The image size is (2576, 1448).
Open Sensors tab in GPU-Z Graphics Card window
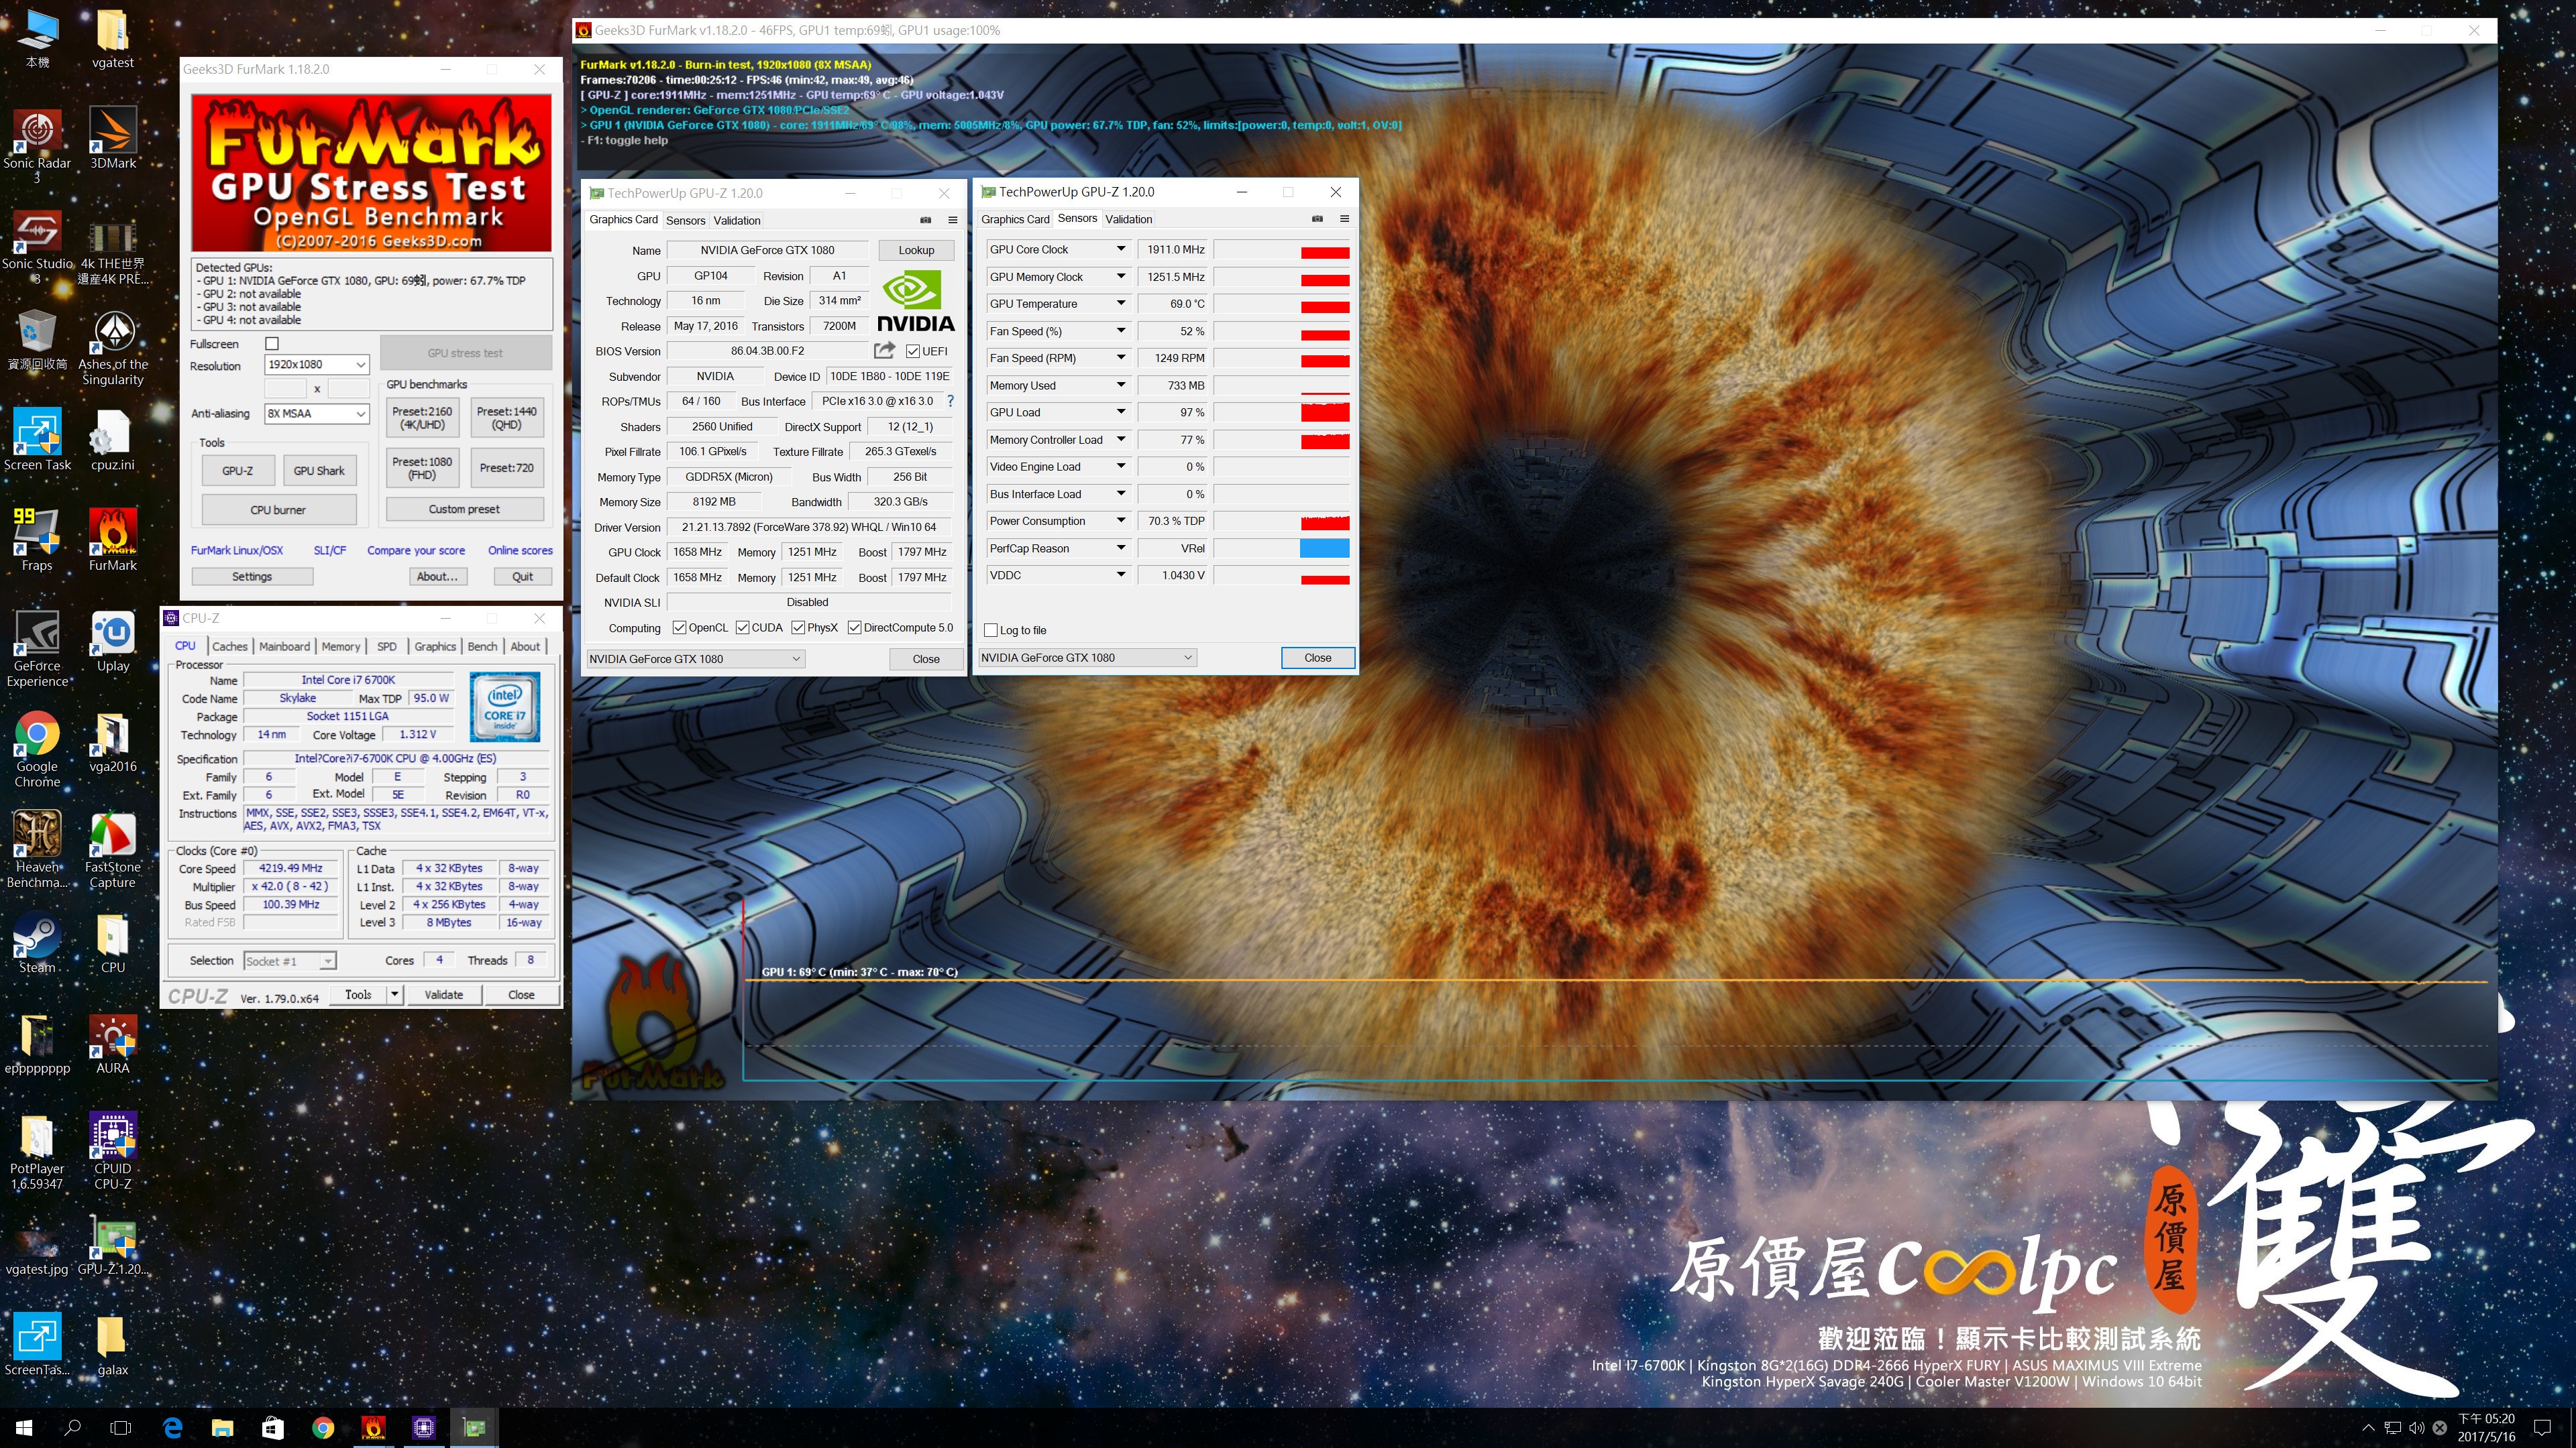pyautogui.click(x=685, y=220)
